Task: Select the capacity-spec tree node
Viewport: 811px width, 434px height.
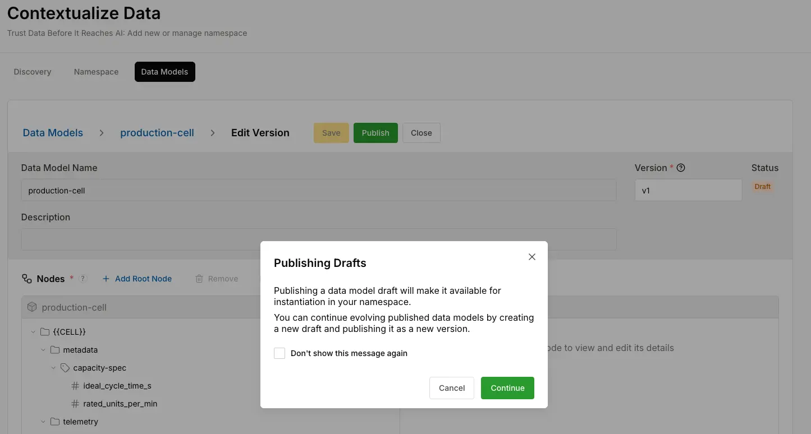Action: (x=99, y=368)
